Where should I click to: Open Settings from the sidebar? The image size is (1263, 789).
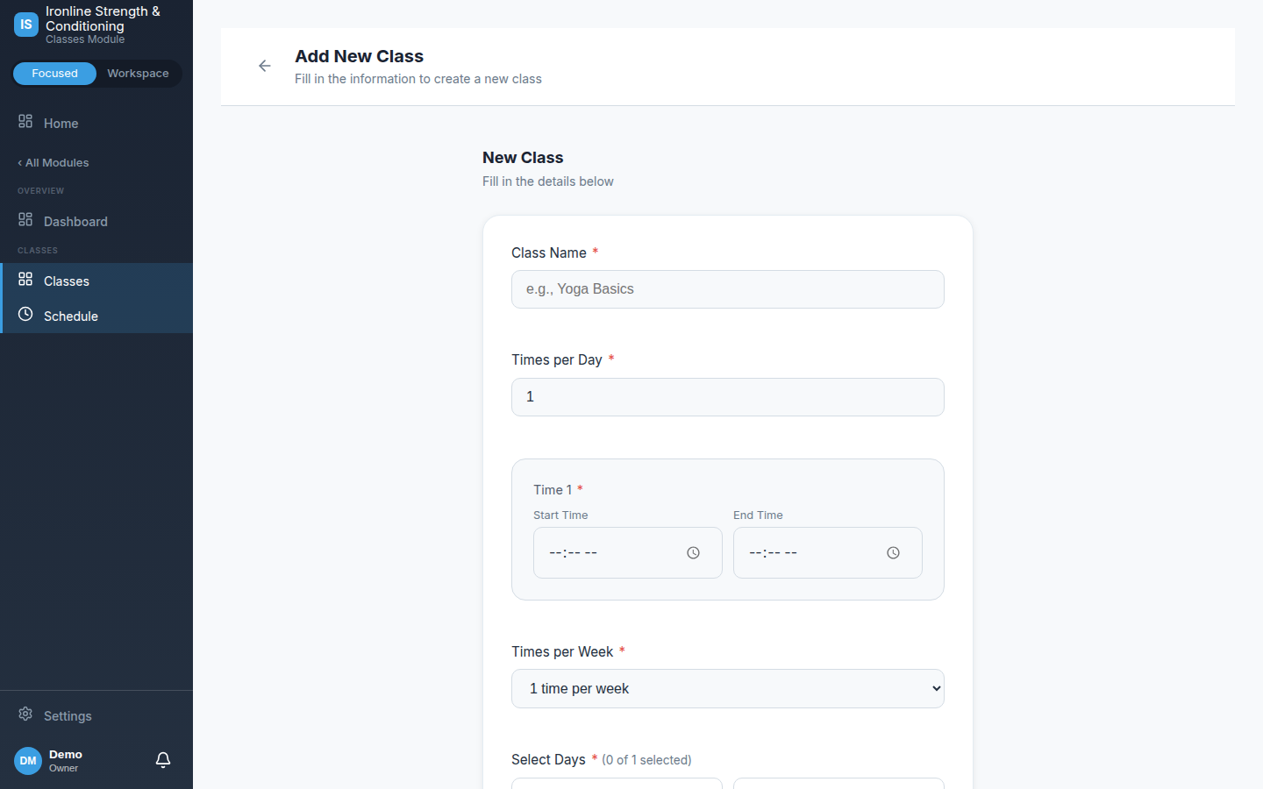pyautogui.click(x=96, y=715)
